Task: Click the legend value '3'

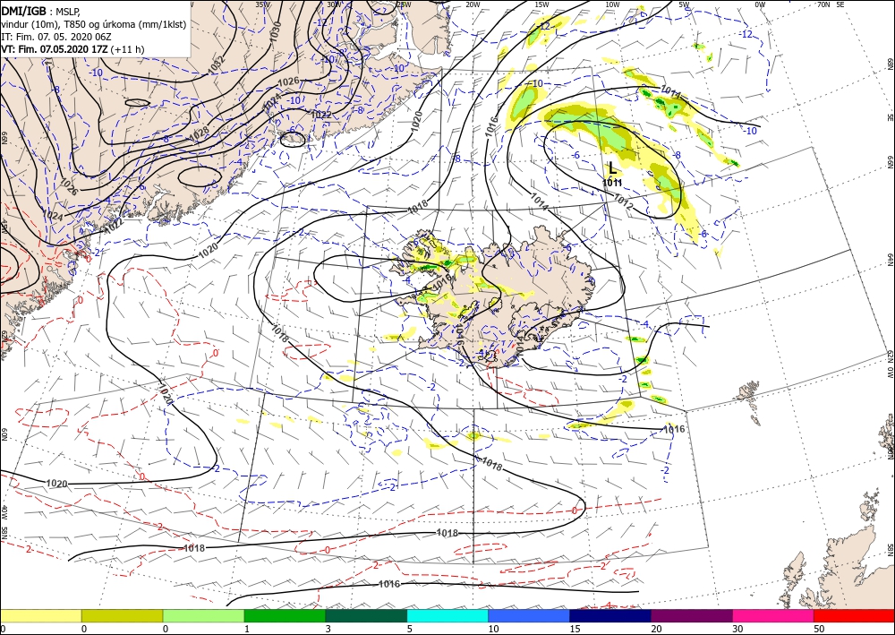Action: click(x=328, y=629)
